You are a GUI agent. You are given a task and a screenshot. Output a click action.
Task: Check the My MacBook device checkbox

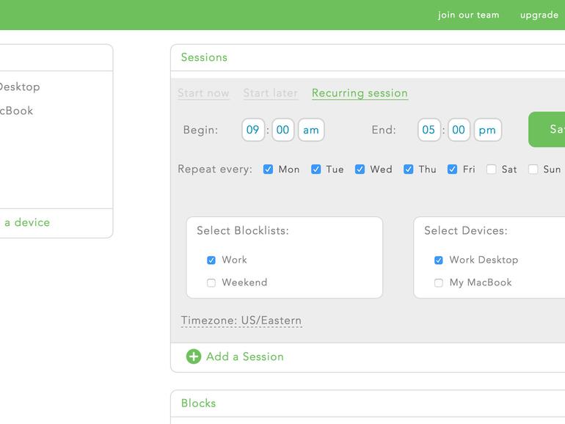(439, 282)
